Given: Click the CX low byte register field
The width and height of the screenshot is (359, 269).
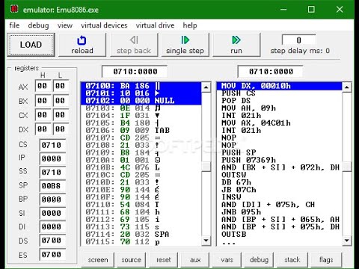Looking at the screenshot, I should pos(61,115).
